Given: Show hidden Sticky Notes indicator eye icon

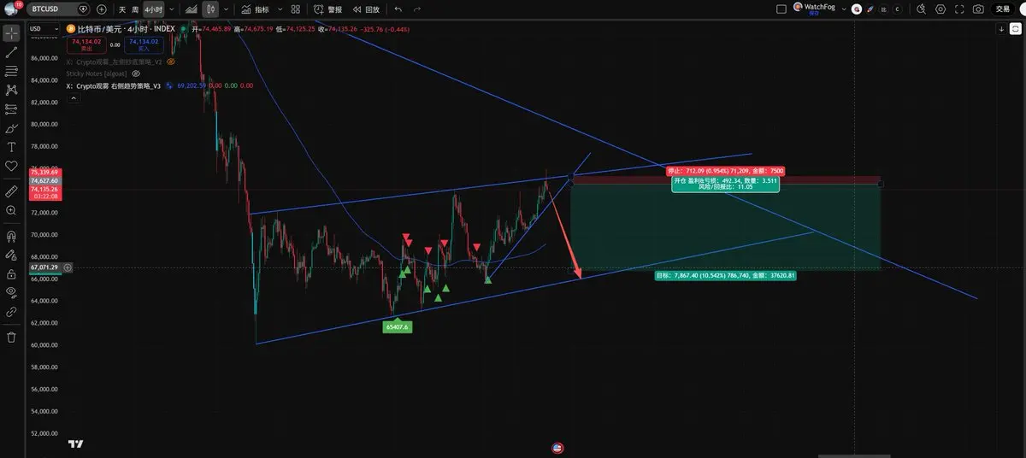Looking at the screenshot, I should pyautogui.click(x=134, y=74).
